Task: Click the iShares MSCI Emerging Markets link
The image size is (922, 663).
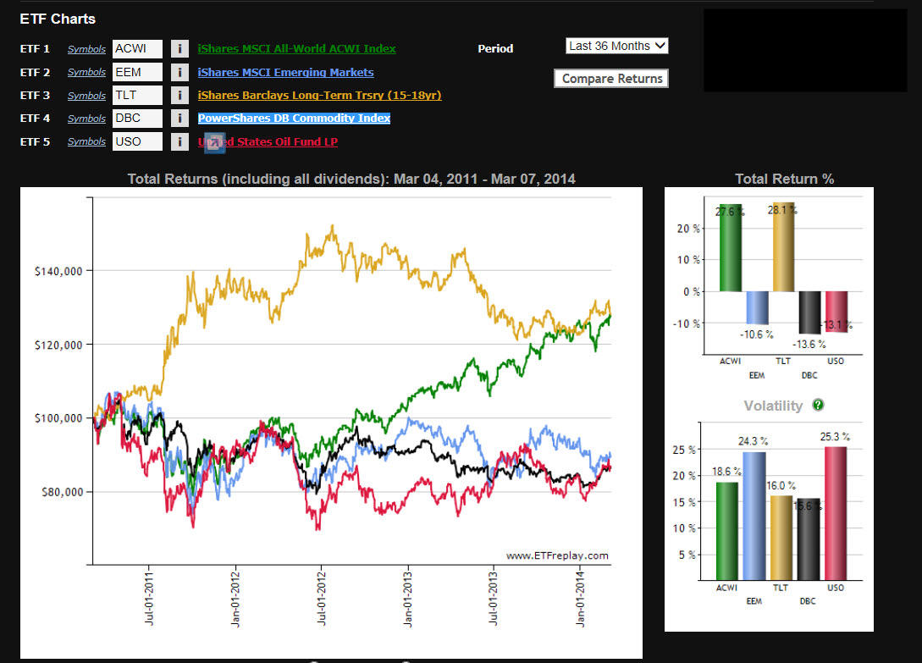Action: (x=285, y=73)
